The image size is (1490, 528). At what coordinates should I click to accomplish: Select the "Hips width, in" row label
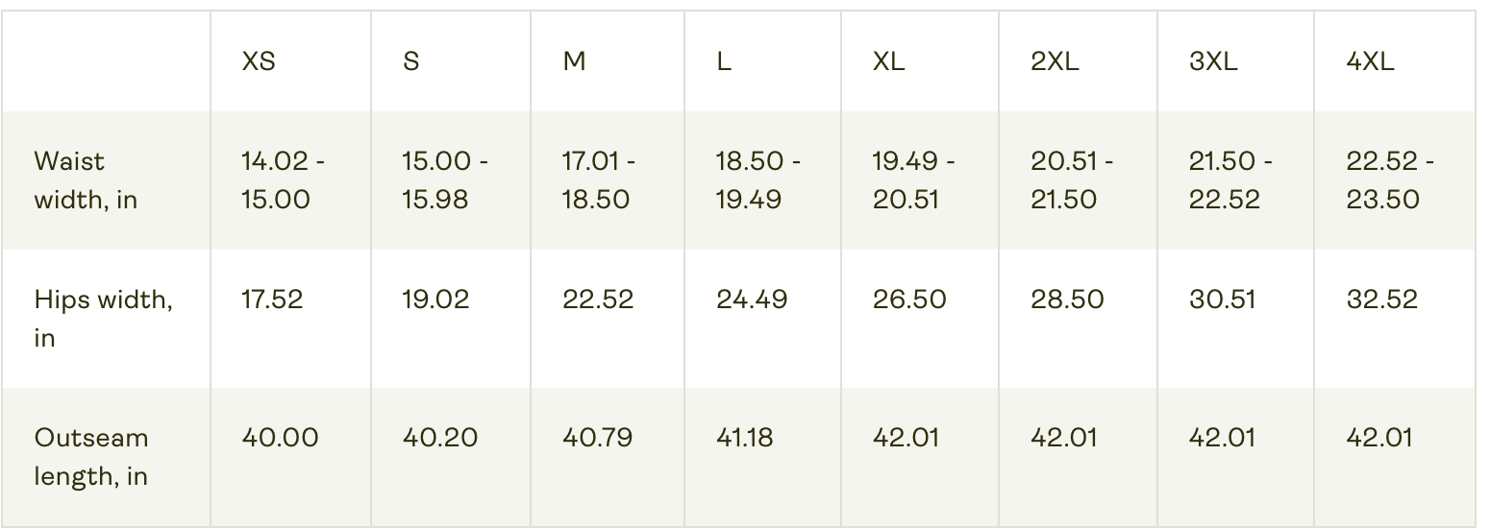[x=103, y=319]
